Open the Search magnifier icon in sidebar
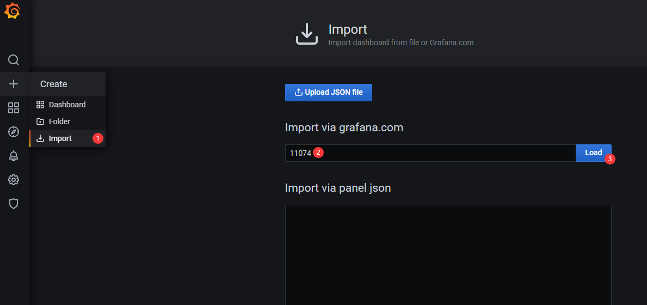This screenshot has height=305, width=647. tap(14, 60)
